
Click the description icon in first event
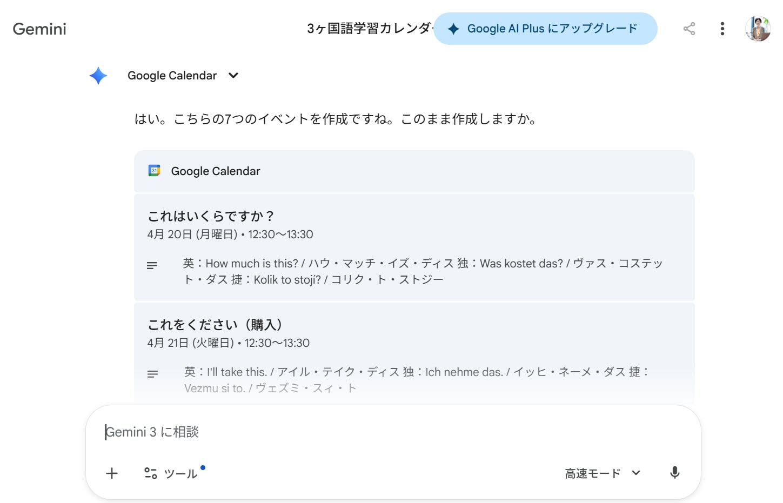(152, 265)
